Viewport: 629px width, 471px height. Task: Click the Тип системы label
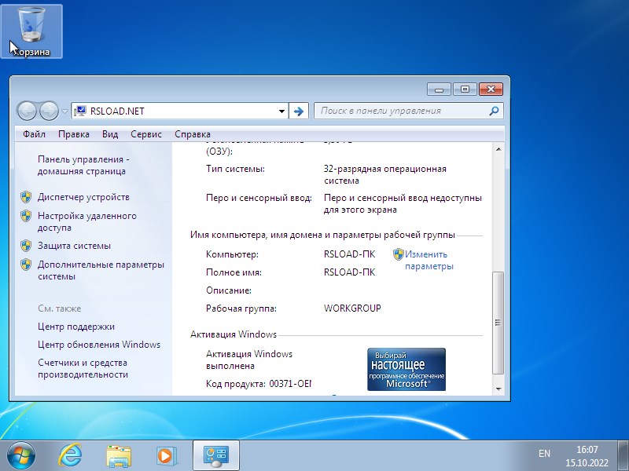tap(235, 169)
